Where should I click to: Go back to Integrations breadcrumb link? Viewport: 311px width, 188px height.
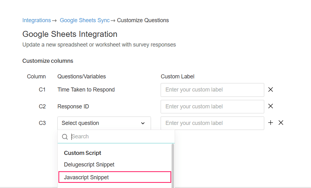36,20
